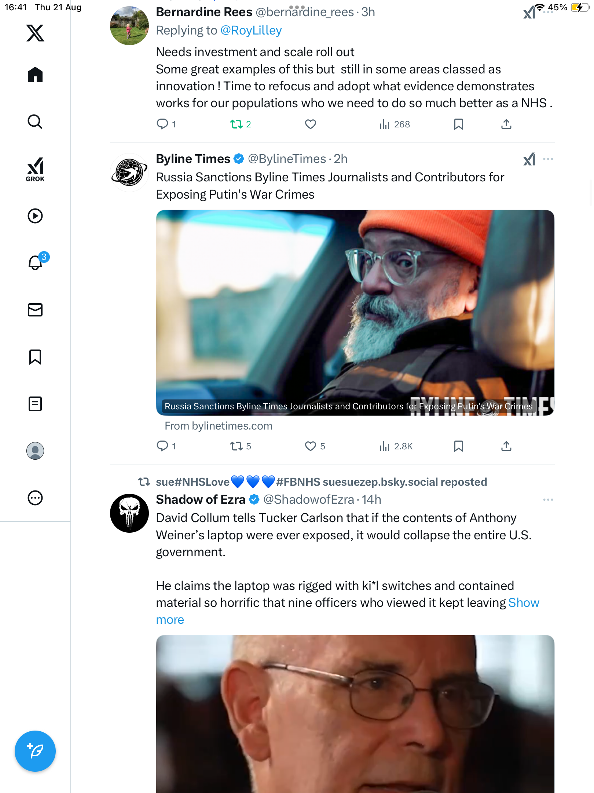This screenshot has height=793, width=594.
Task: Open Search from the sidebar
Action: pyautogui.click(x=35, y=122)
